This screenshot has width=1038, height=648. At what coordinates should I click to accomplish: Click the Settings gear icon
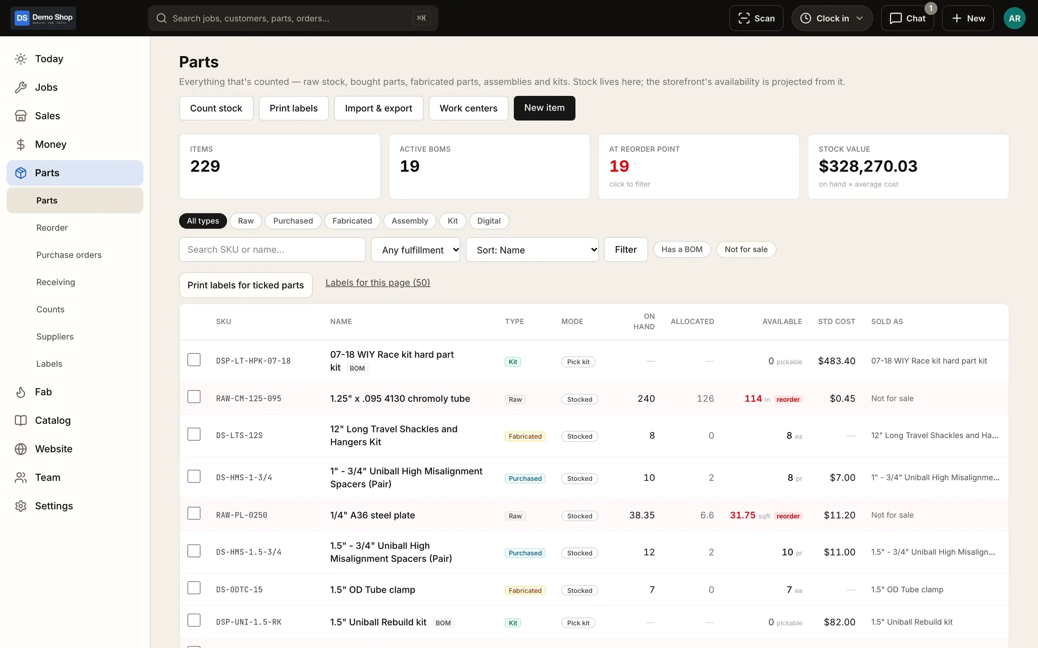point(21,506)
